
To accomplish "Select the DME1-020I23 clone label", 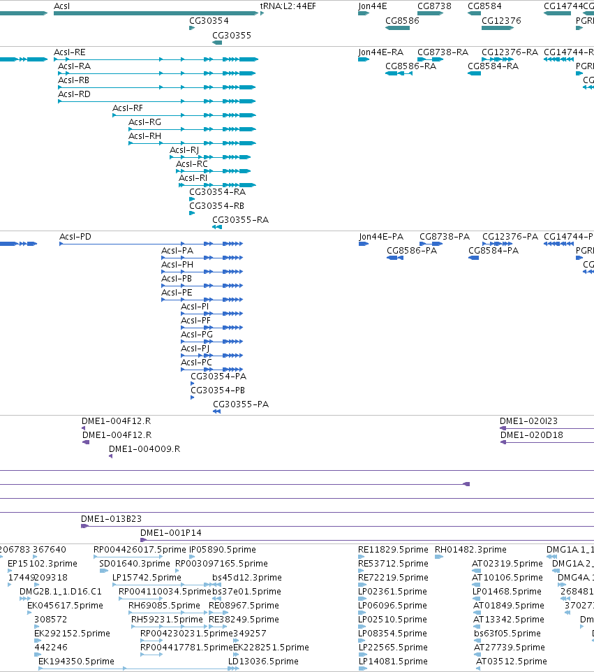I will (x=528, y=421).
